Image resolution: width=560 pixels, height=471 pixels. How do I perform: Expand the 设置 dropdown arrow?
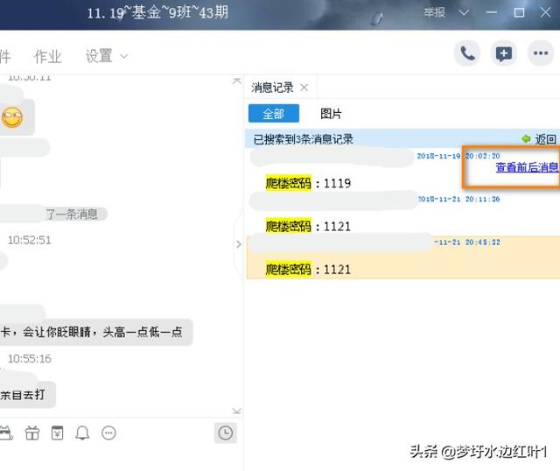[123, 56]
